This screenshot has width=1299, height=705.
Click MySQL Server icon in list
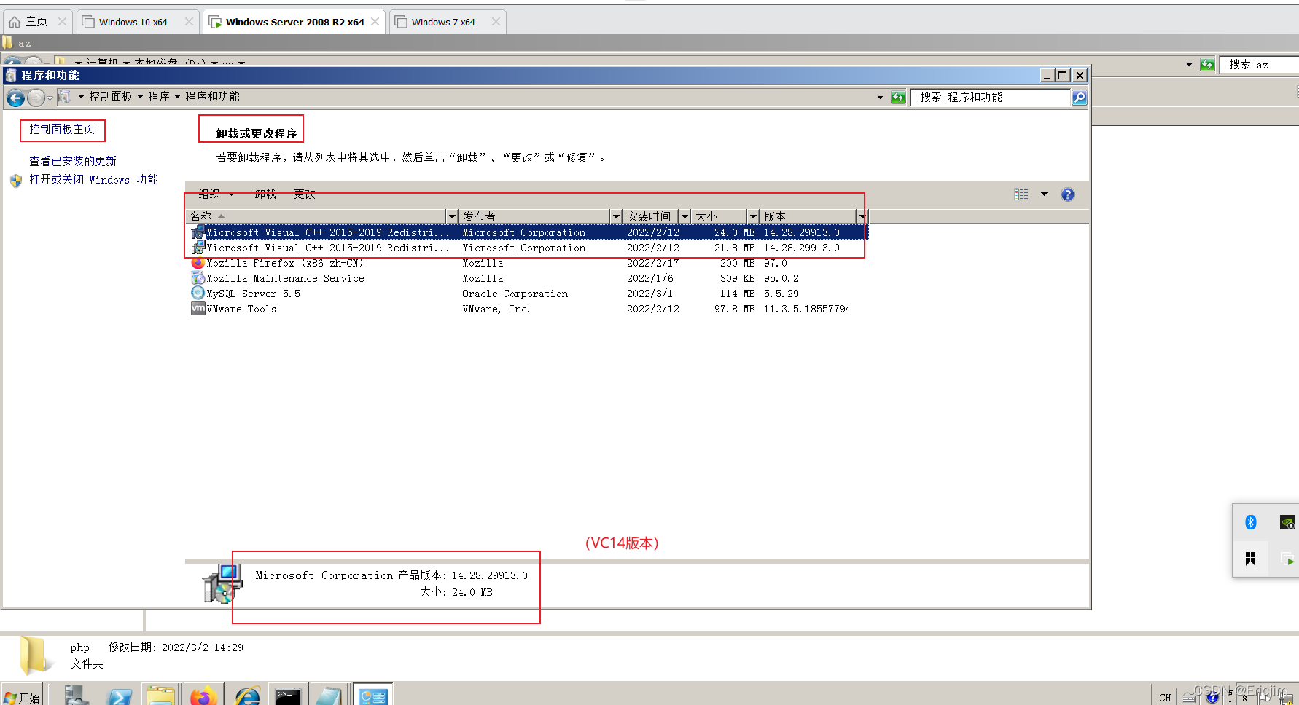pos(198,293)
